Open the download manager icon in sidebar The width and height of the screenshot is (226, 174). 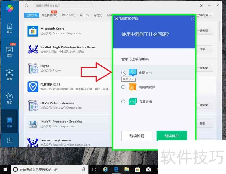tap(10, 140)
